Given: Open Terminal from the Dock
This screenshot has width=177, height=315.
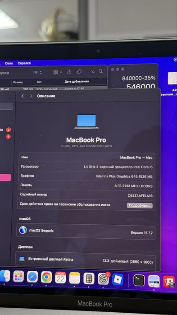Looking at the screenshot, I should pyautogui.click(x=139, y=280).
